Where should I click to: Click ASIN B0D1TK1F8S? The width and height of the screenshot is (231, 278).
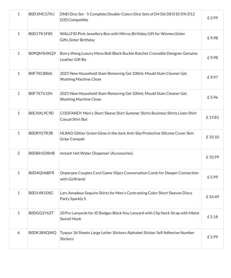pos(41,34)
